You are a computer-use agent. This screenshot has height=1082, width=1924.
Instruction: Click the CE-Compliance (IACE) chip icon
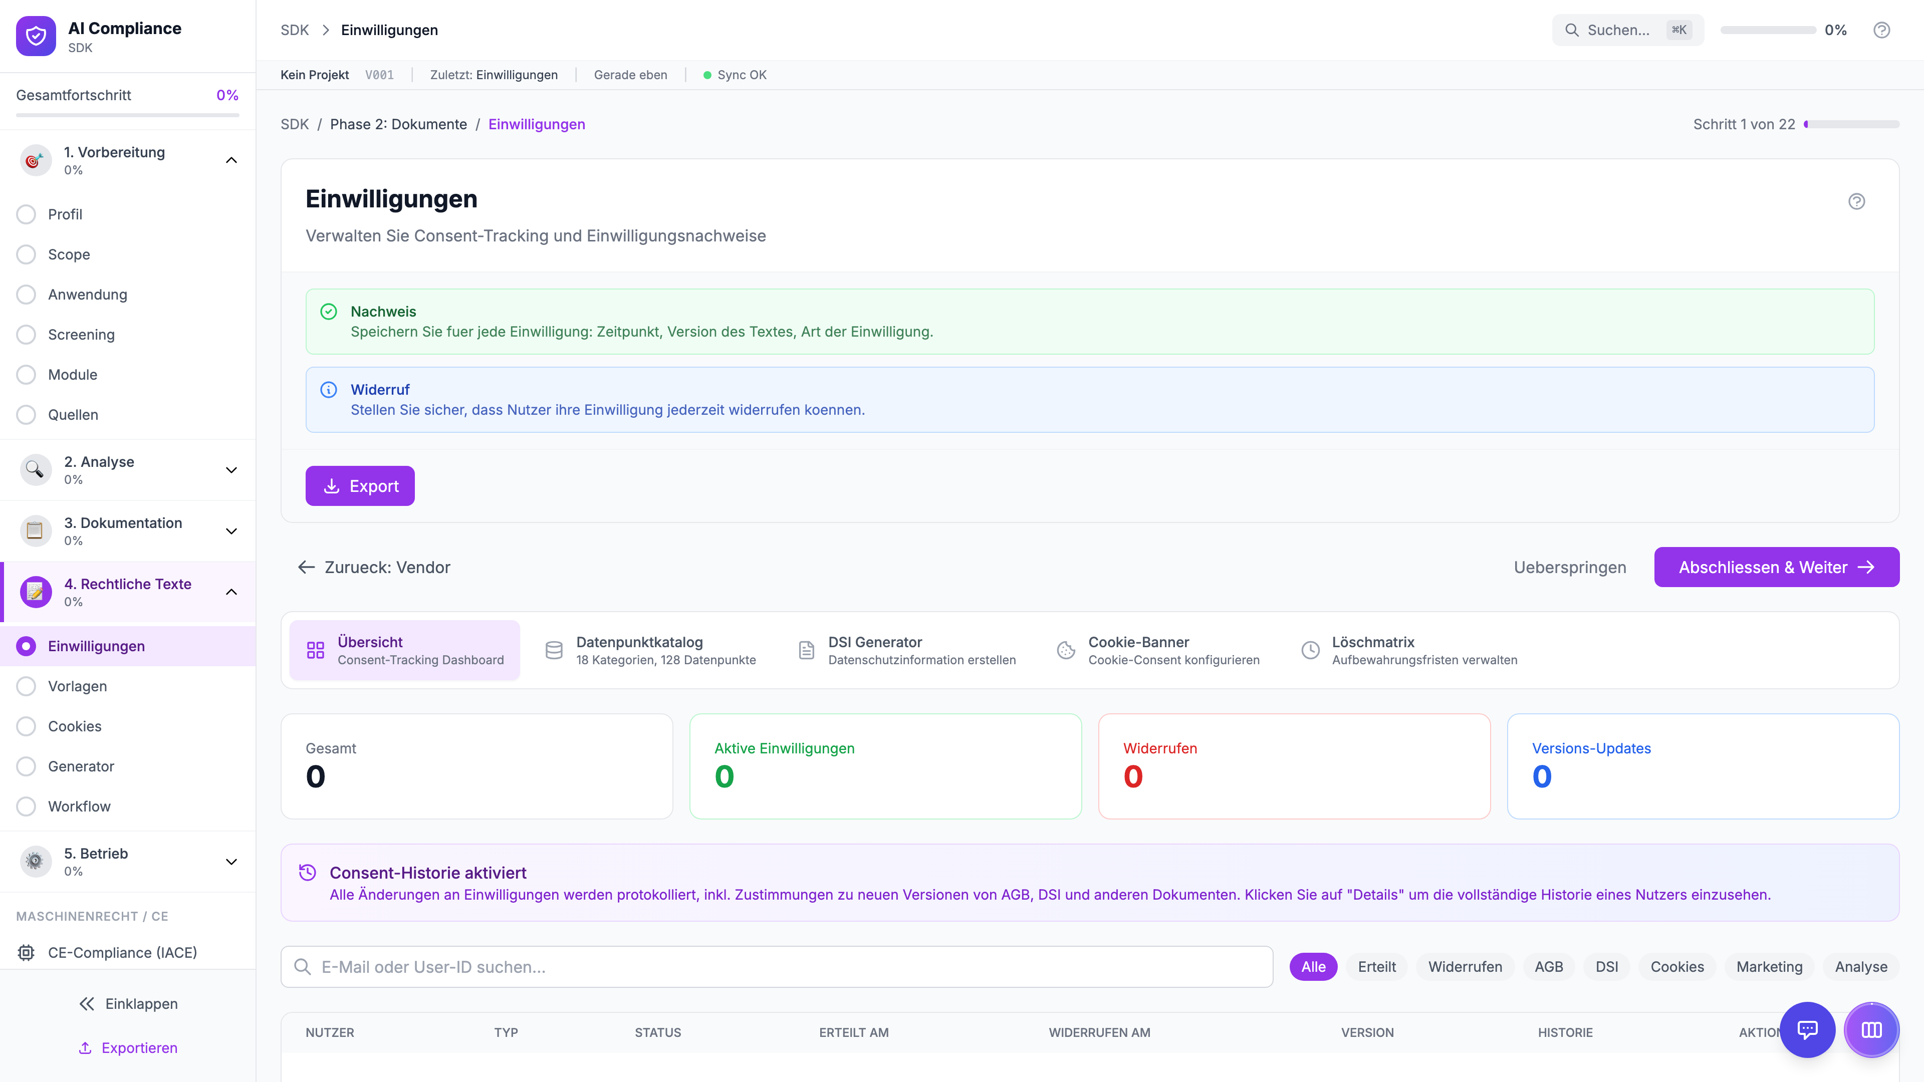(x=26, y=952)
